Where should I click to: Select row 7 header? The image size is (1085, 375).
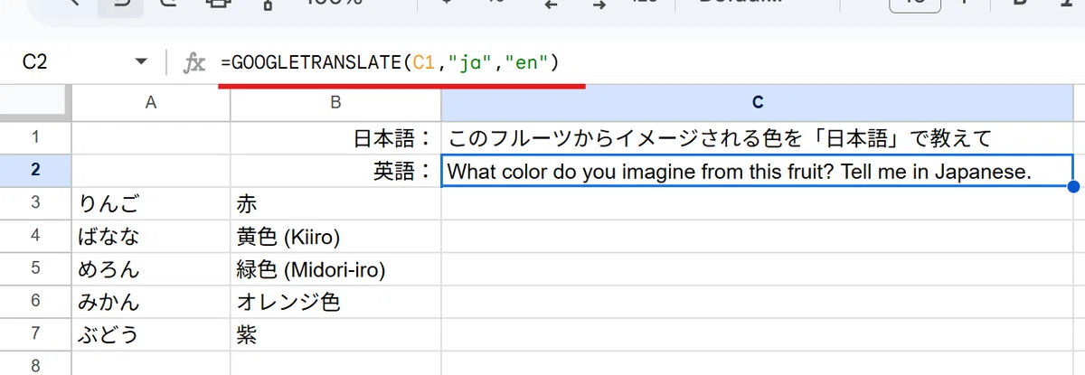[x=36, y=334]
